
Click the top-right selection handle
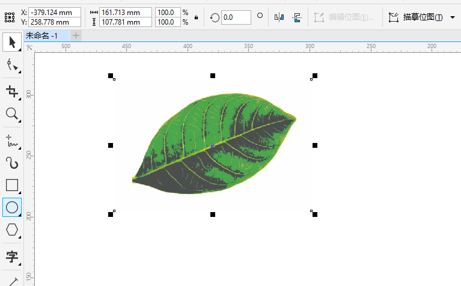coord(315,76)
